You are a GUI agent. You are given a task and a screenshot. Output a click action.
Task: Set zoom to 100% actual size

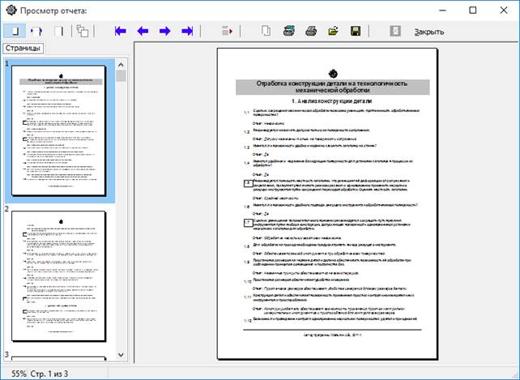(x=59, y=31)
